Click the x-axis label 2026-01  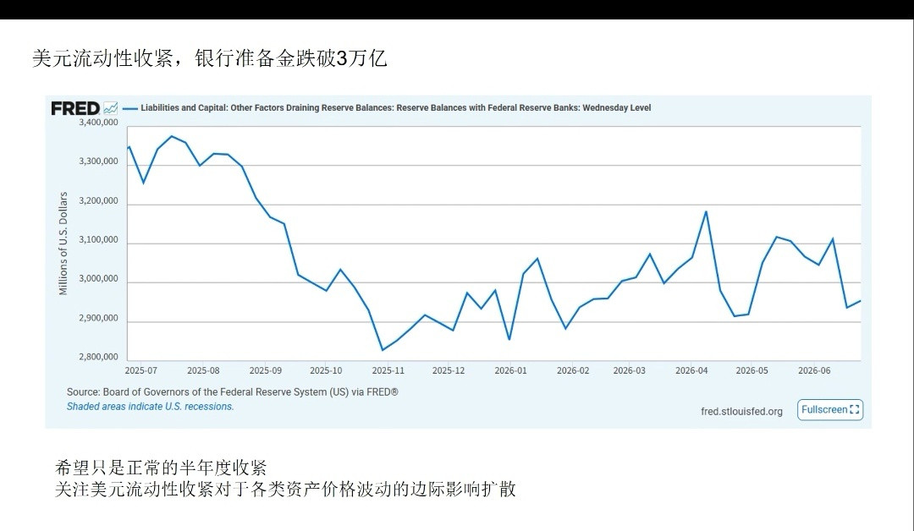pyautogui.click(x=510, y=370)
